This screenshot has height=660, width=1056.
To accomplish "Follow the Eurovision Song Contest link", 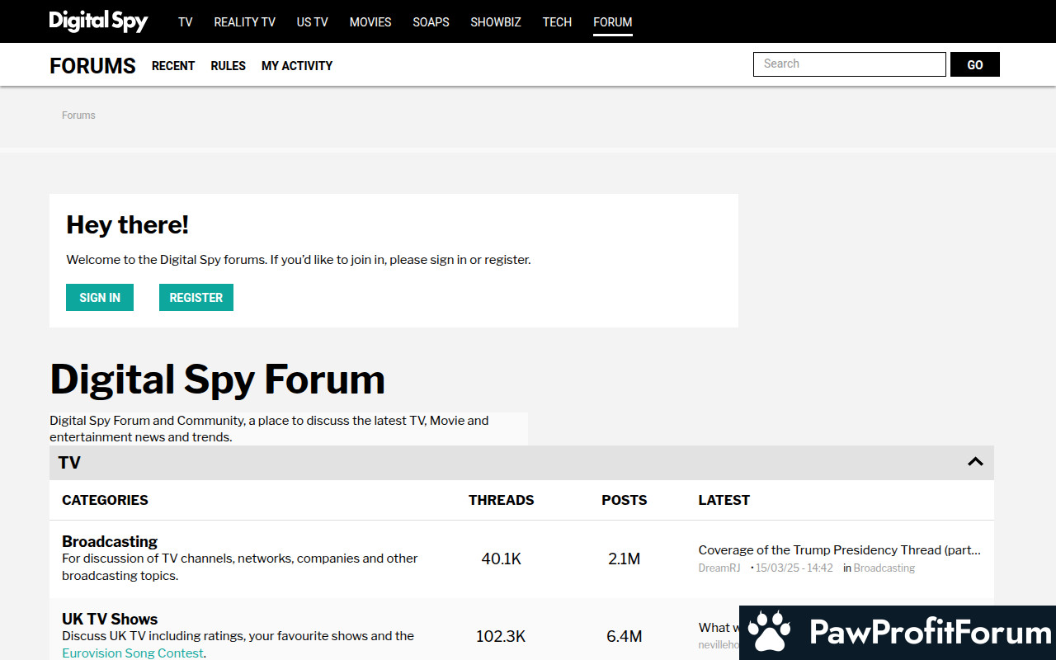I will click(x=133, y=653).
